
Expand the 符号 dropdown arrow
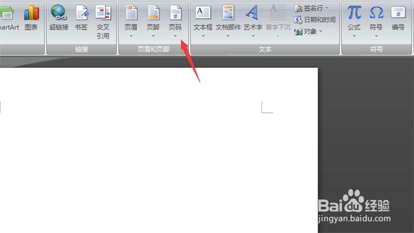click(x=376, y=36)
